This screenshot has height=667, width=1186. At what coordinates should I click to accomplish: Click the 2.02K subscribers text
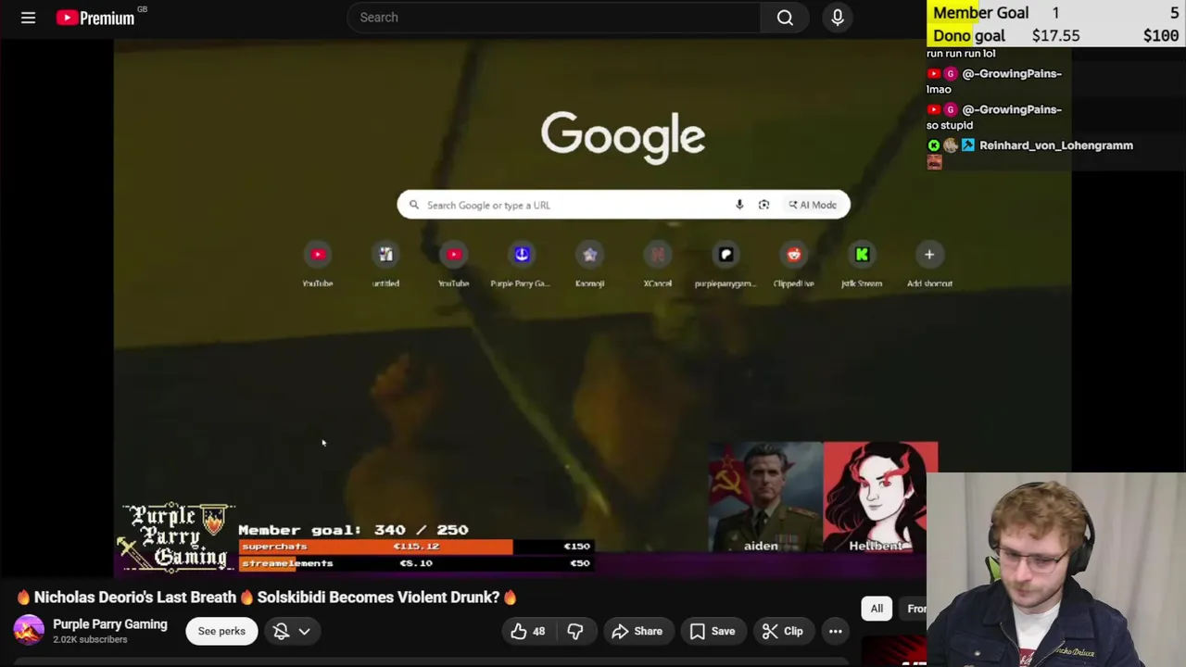tap(90, 639)
